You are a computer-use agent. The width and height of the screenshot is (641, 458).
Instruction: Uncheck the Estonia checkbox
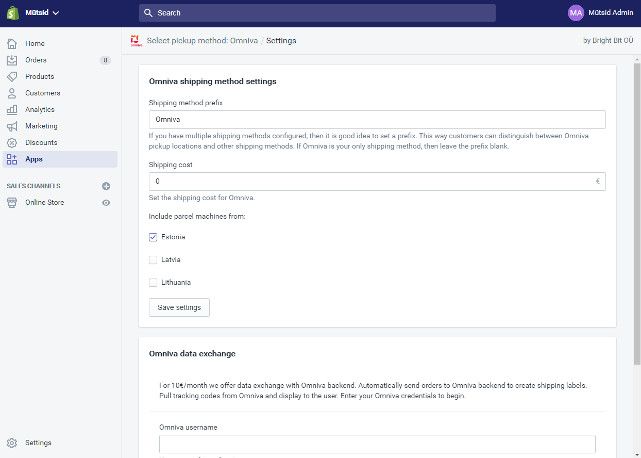[x=153, y=237]
